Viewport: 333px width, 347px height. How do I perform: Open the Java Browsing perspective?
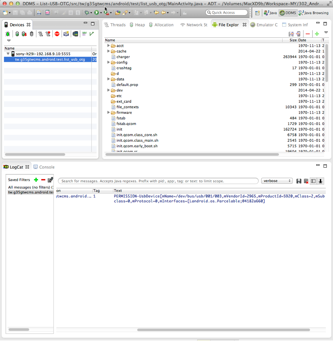click(x=314, y=13)
